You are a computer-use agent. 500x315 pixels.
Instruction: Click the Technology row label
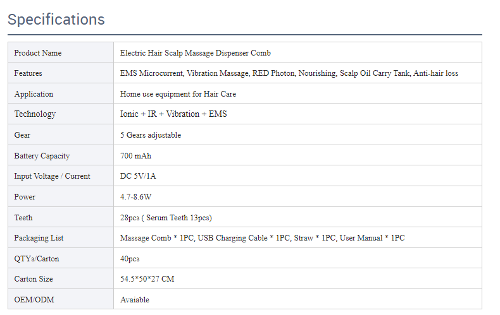pos(35,114)
